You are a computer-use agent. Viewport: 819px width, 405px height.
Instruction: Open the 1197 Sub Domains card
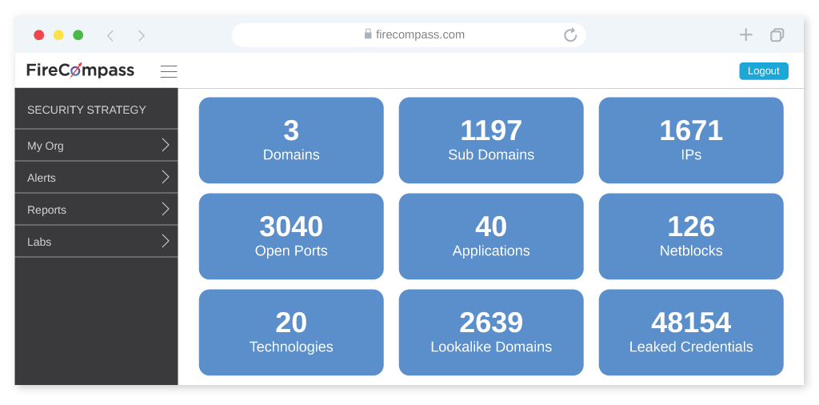[x=491, y=140]
